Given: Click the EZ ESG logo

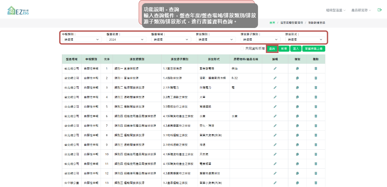Looking at the screenshot, I should pyautogui.click(x=17, y=10).
